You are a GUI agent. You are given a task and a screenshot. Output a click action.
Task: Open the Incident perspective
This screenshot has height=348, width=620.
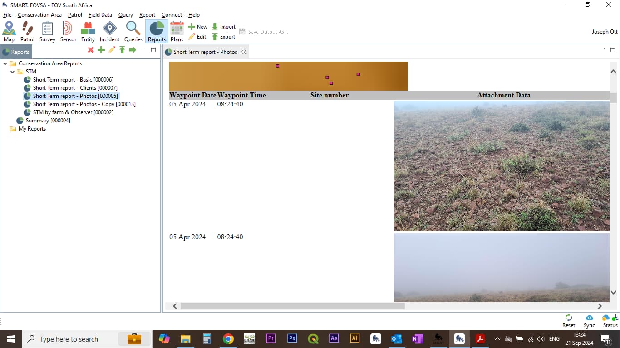pyautogui.click(x=109, y=32)
